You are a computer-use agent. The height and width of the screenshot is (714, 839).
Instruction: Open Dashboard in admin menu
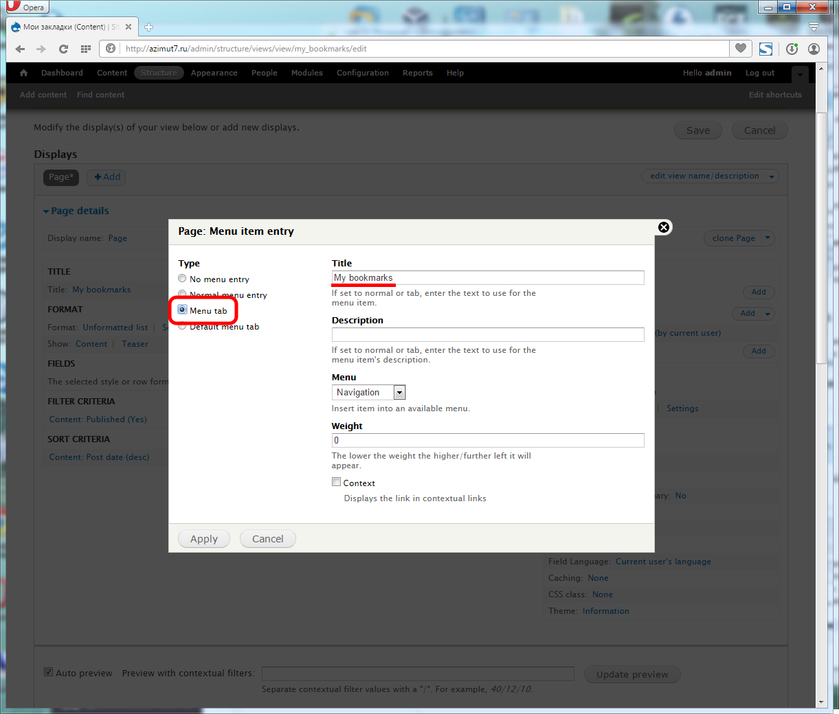(62, 73)
